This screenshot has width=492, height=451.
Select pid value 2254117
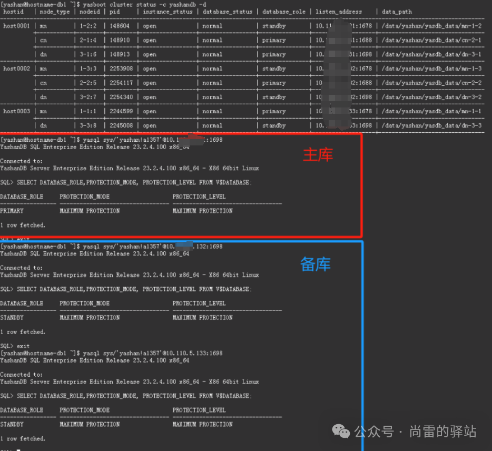[121, 83]
